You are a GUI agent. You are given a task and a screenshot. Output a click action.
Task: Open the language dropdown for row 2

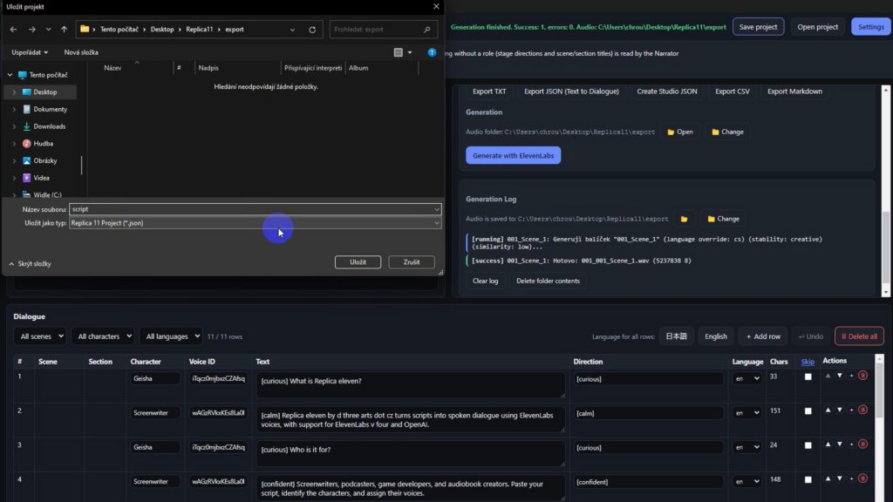coord(746,412)
